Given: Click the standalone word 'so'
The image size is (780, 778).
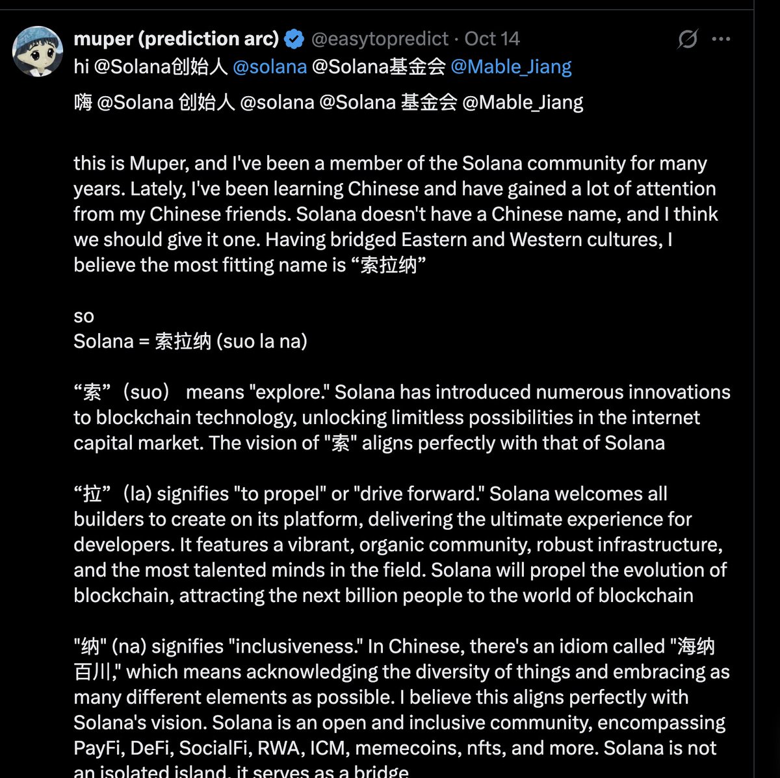Looking at the screenshot, I should click(x=84, y=316).
